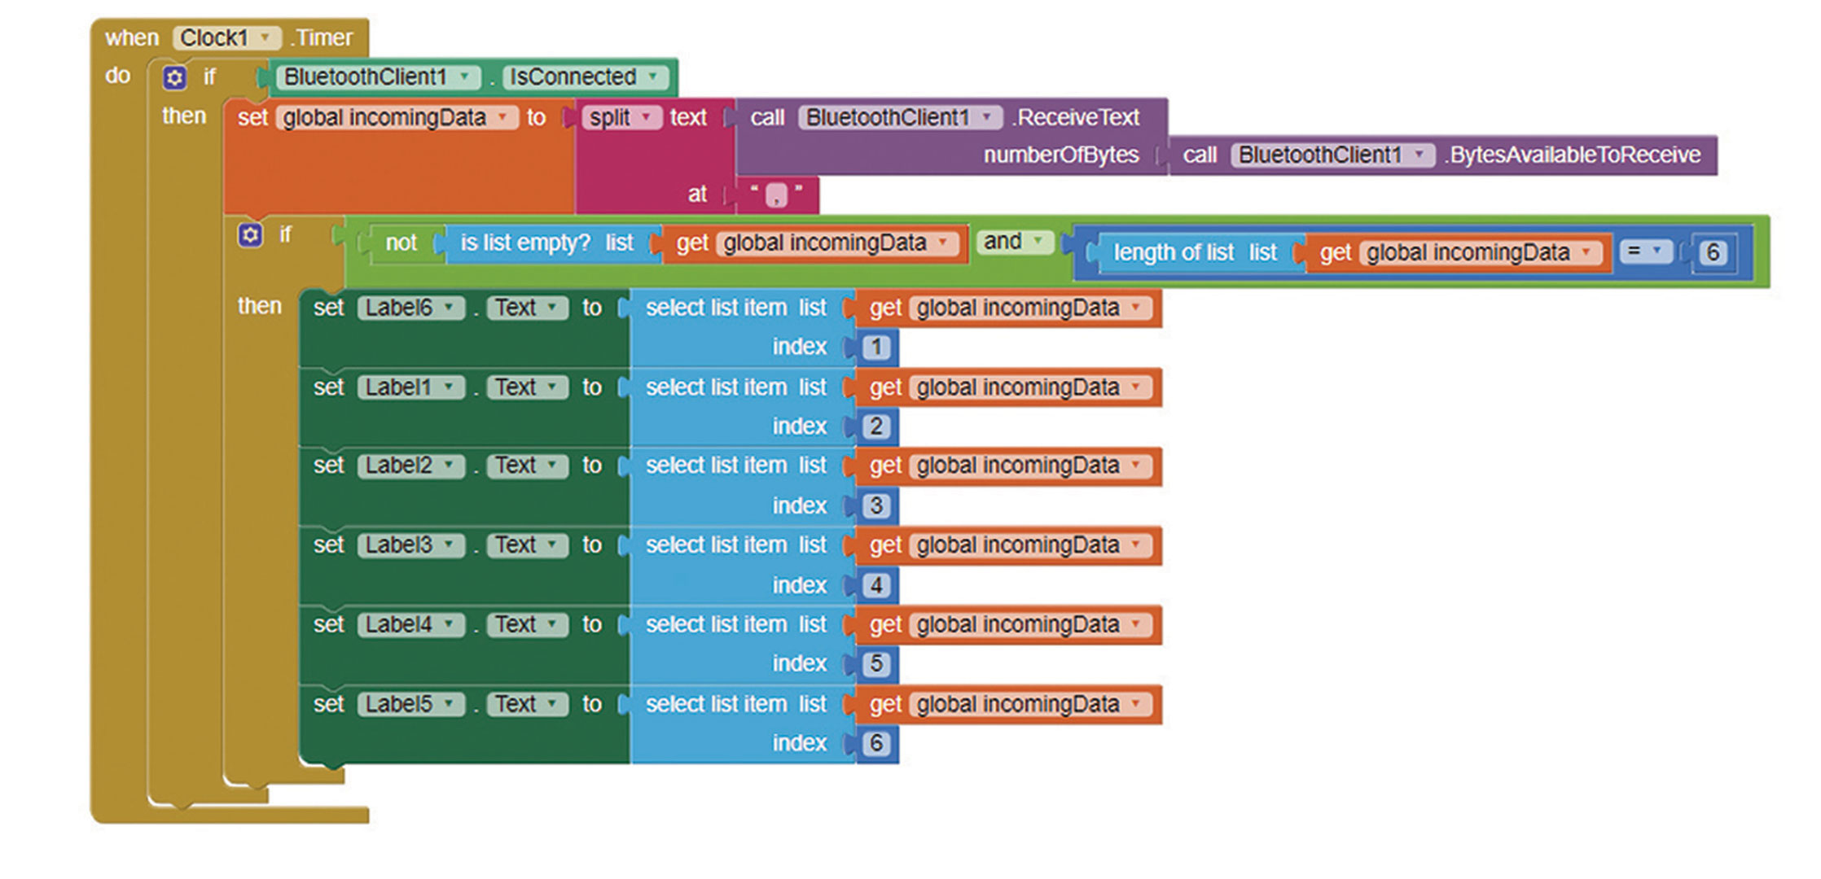Select the Label3 component dropdown
This screenshot has height=879, width=1821.
coord(449,545)
